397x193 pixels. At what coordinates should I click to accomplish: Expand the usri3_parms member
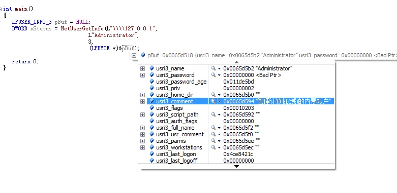[x=142, y=141]
